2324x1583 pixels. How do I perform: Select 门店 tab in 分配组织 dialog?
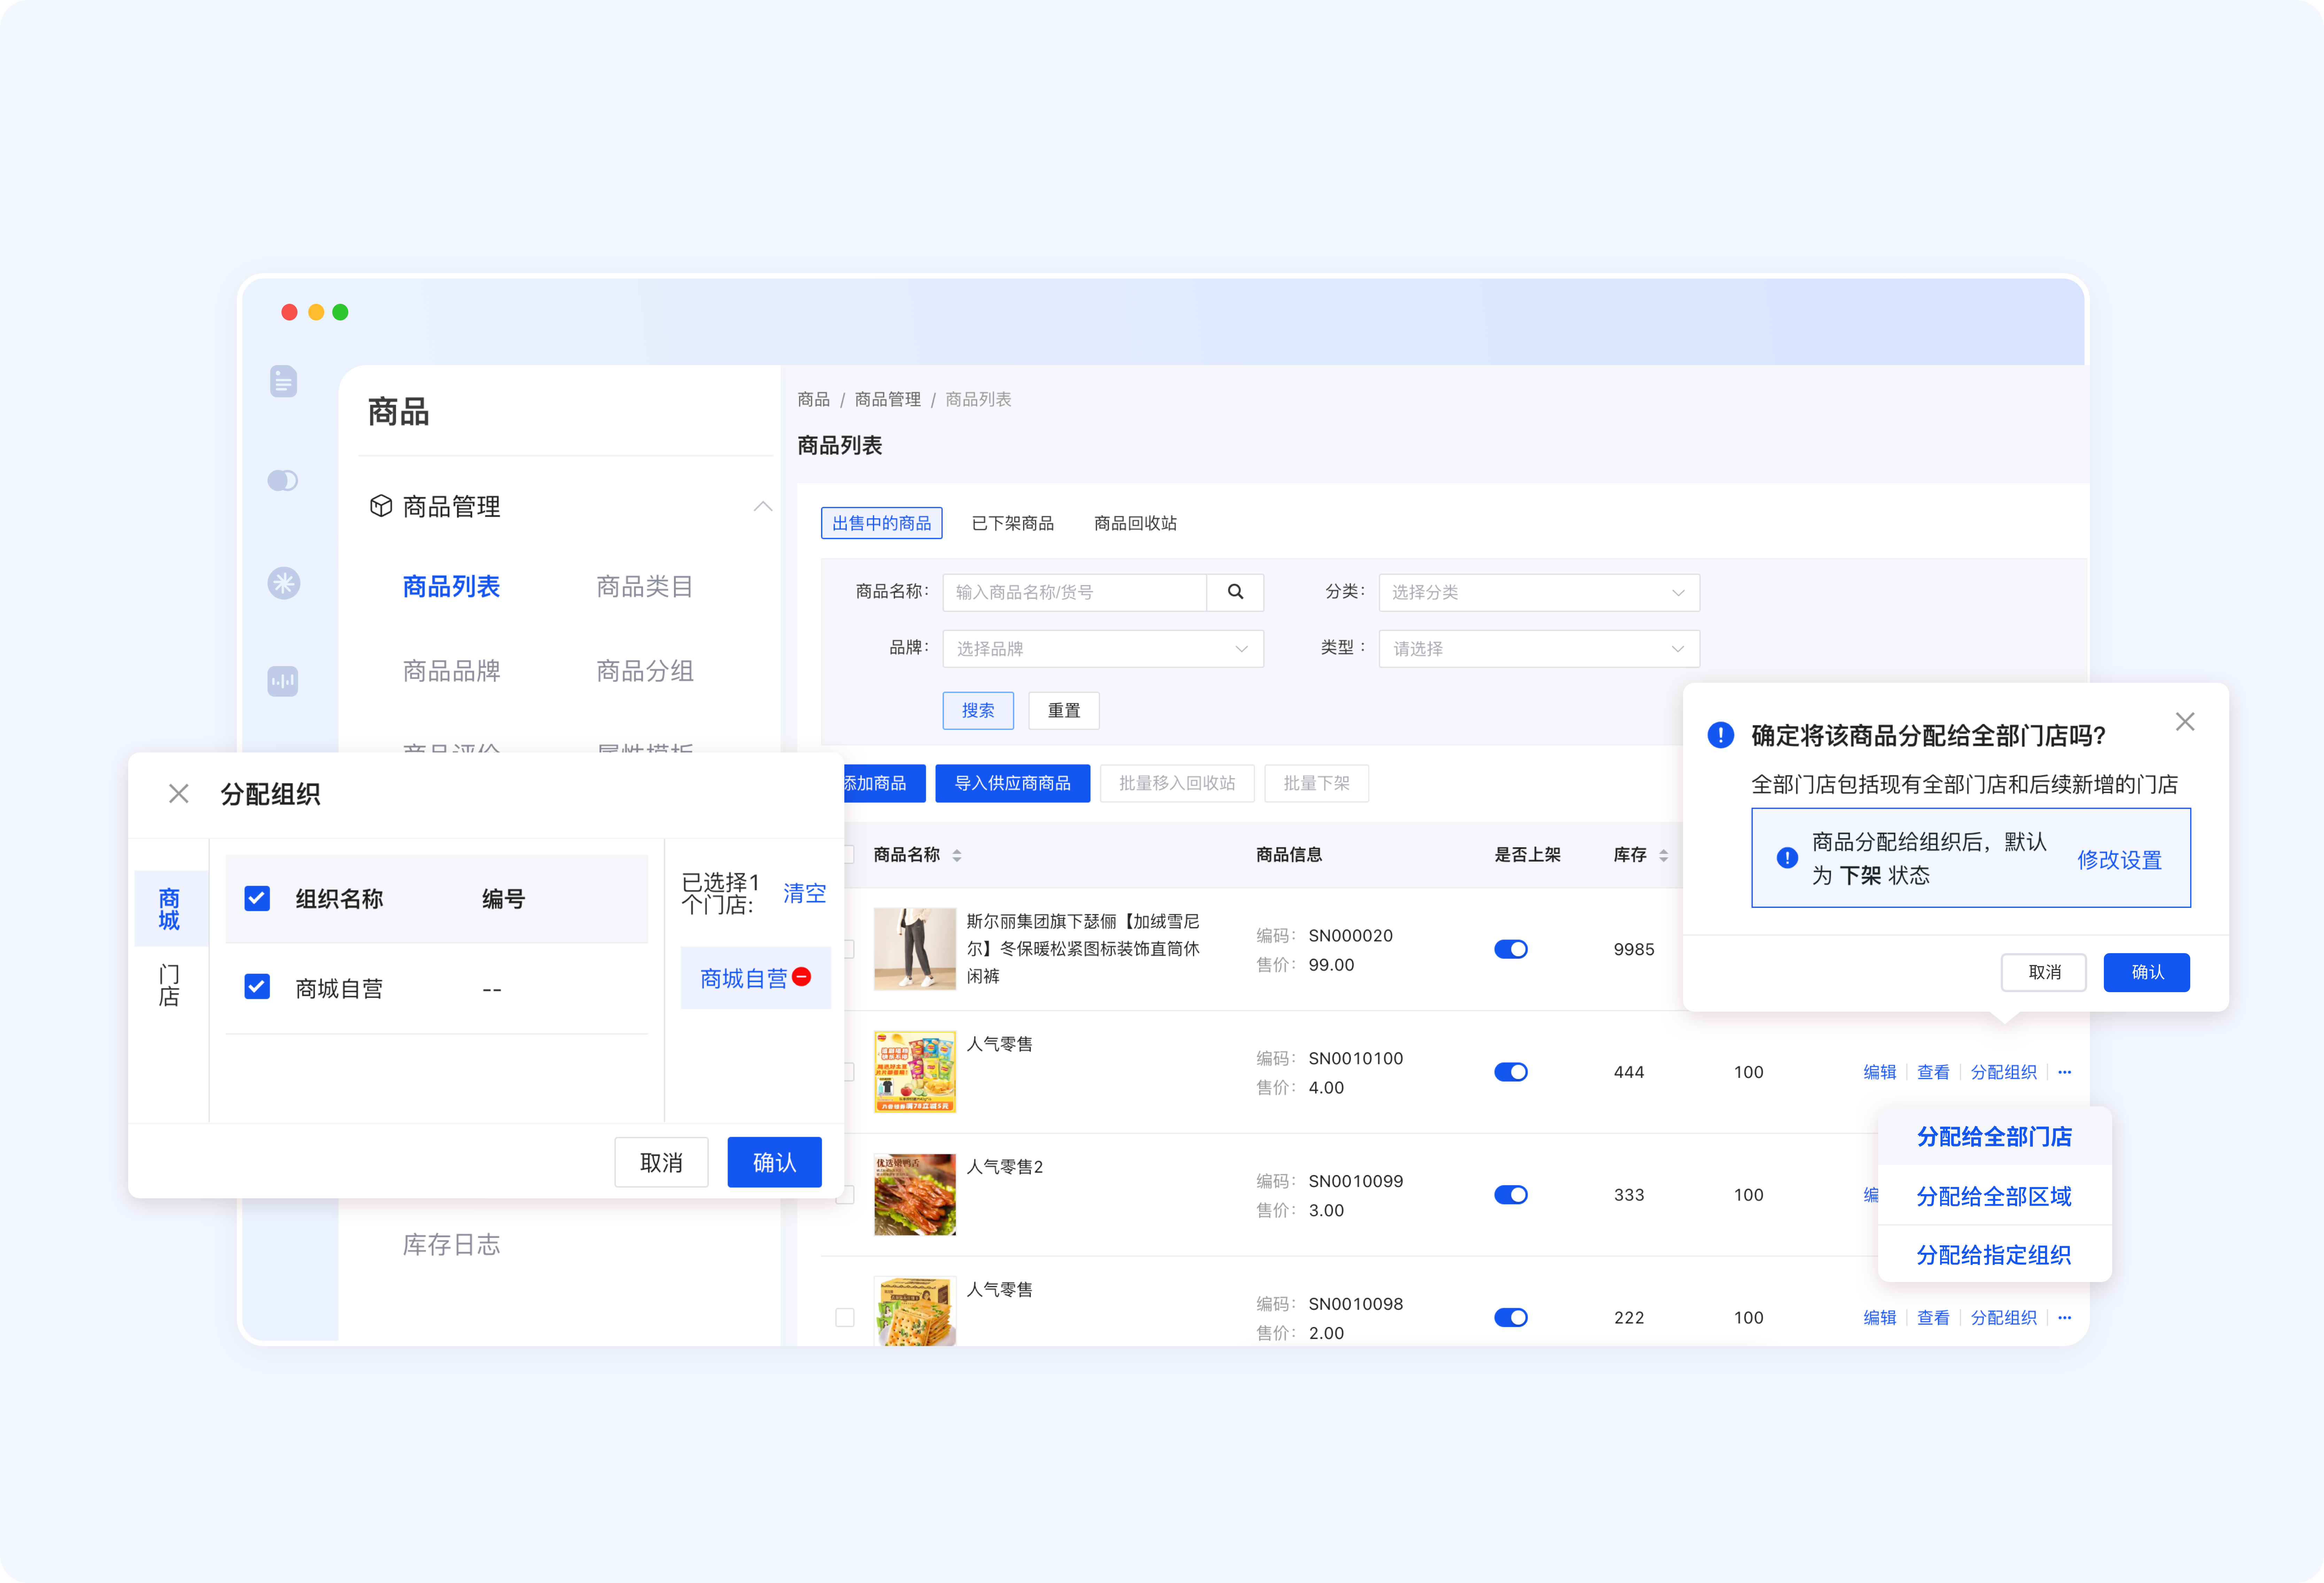click(x=169, y=986)
